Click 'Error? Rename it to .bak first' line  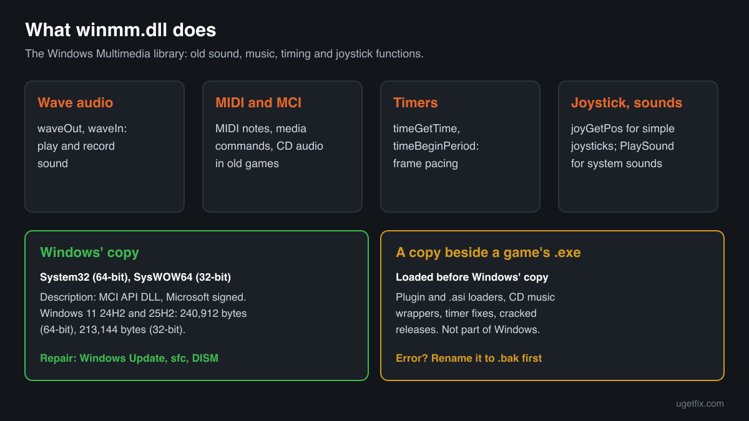[x=469, y=358]
